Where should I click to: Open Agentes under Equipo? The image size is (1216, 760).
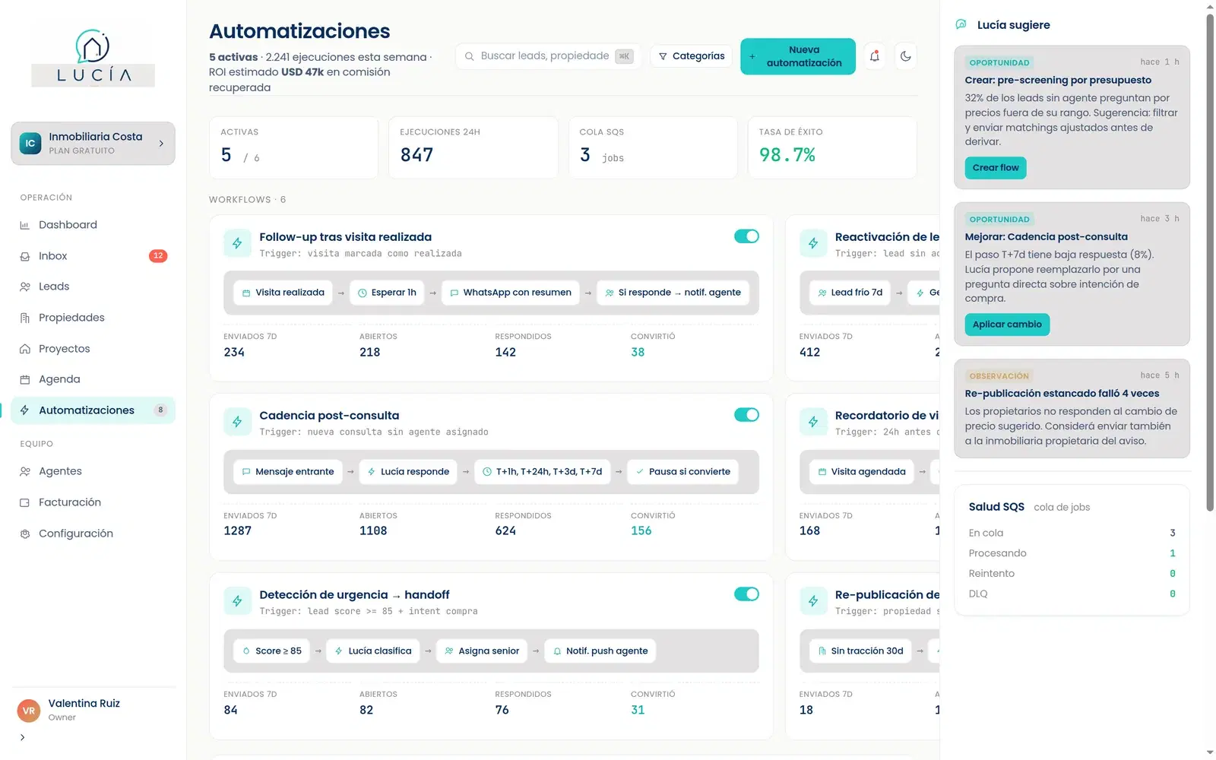[93, 471]
